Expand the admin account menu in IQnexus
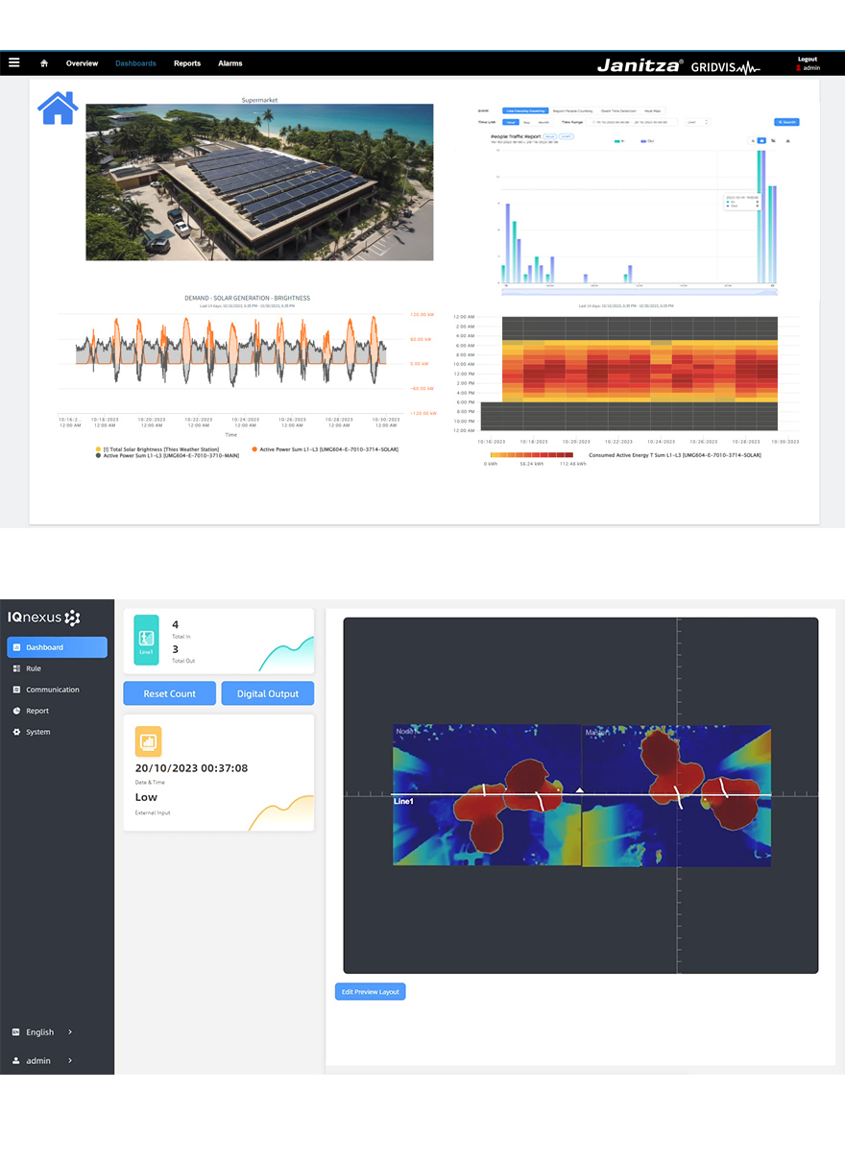Image resolution: width=845 pixels, height=1164 pixels. [43, 1061]
